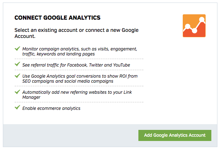This screenshot has height=151, width=221.
Task: Select the checkmark beside goal conversions item
Action: coord(17,76)
